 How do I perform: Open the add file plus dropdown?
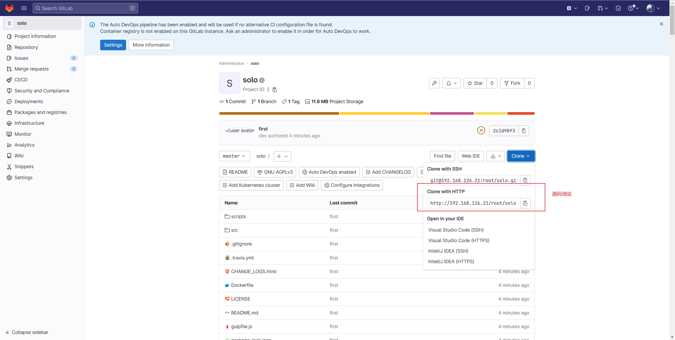pyautogui.click(x=282, y=156)
